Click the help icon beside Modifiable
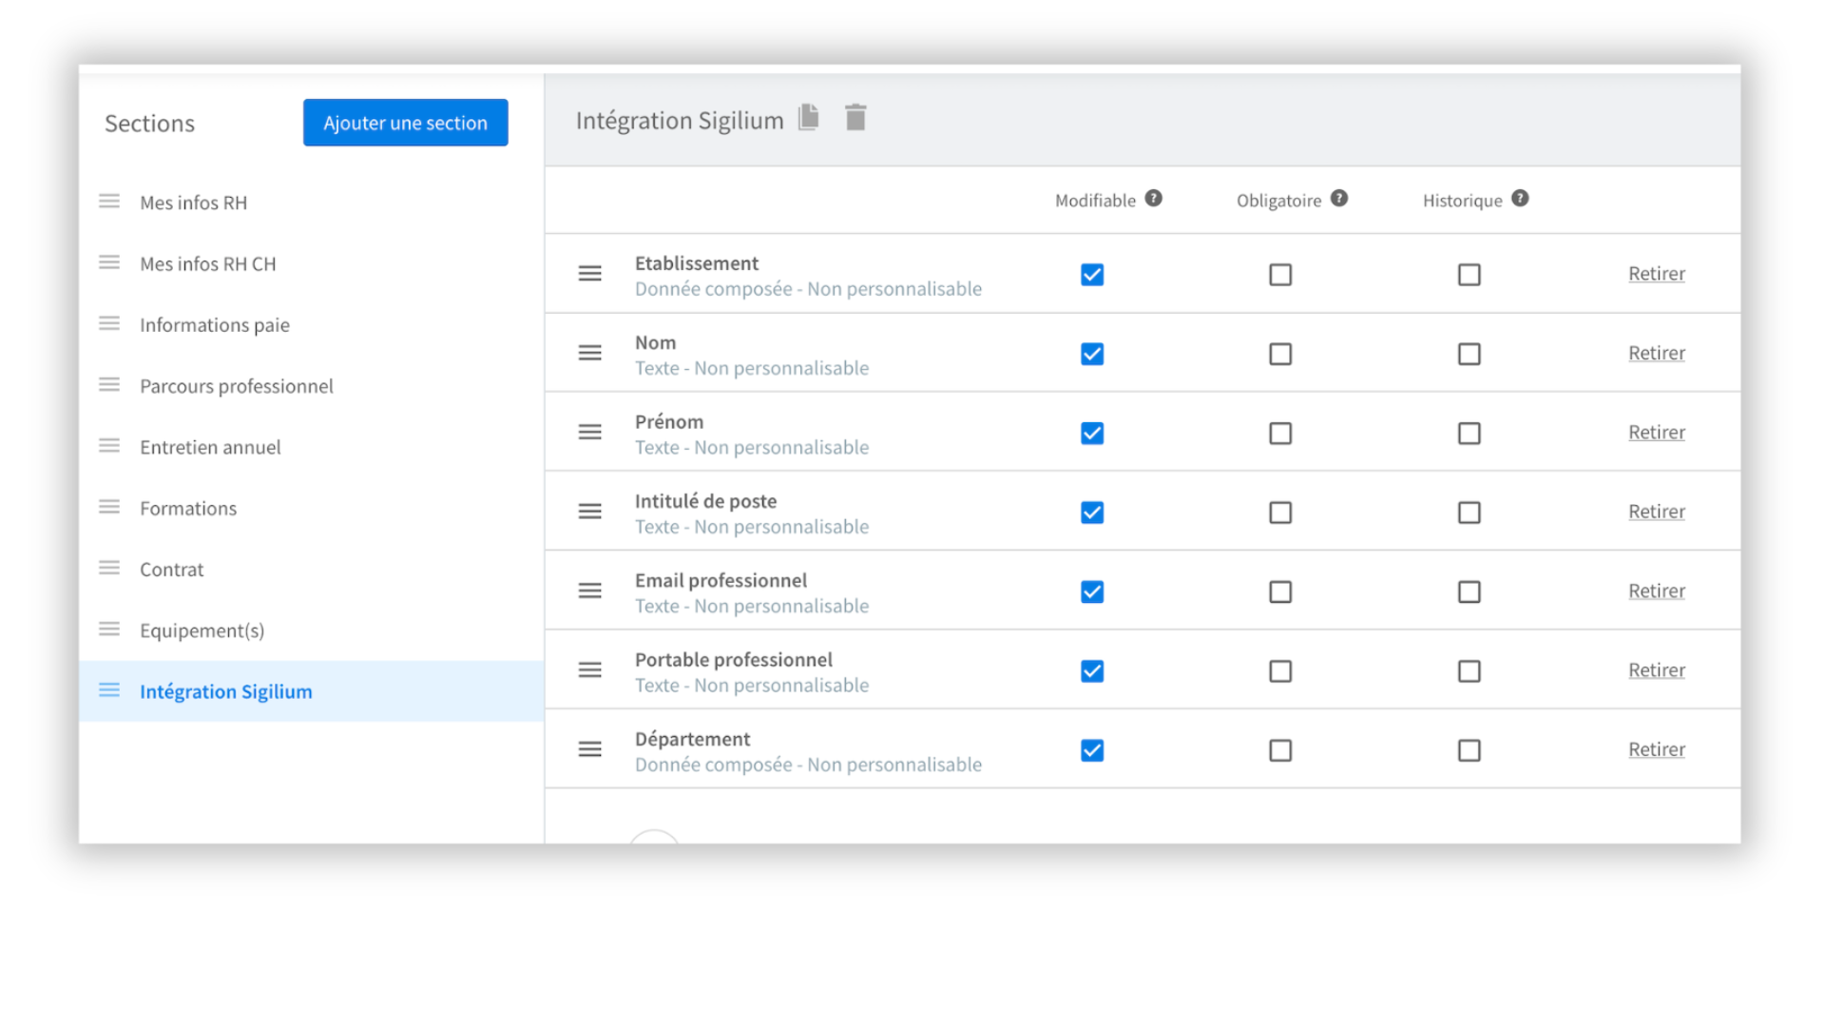This screenshot has width=1825, height=1027. tap(1153, 199)
